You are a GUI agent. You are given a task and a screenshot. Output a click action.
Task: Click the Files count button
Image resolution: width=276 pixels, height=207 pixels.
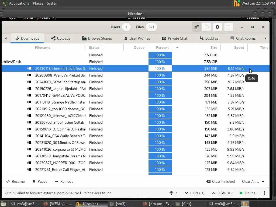pyautogui.click(x=151, y=27)
